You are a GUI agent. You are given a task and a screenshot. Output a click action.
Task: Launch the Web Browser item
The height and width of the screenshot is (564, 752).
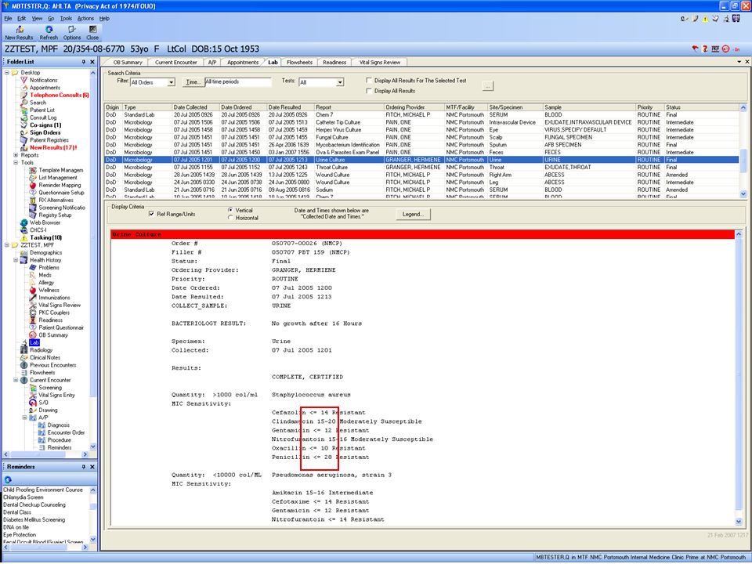[x=45, y=222]
